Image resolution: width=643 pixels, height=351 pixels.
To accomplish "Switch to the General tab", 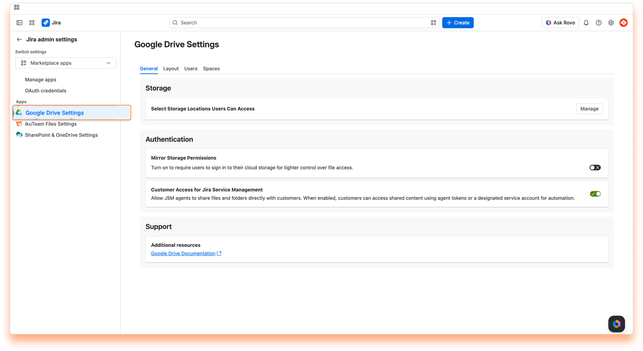I will pos(149,69).
